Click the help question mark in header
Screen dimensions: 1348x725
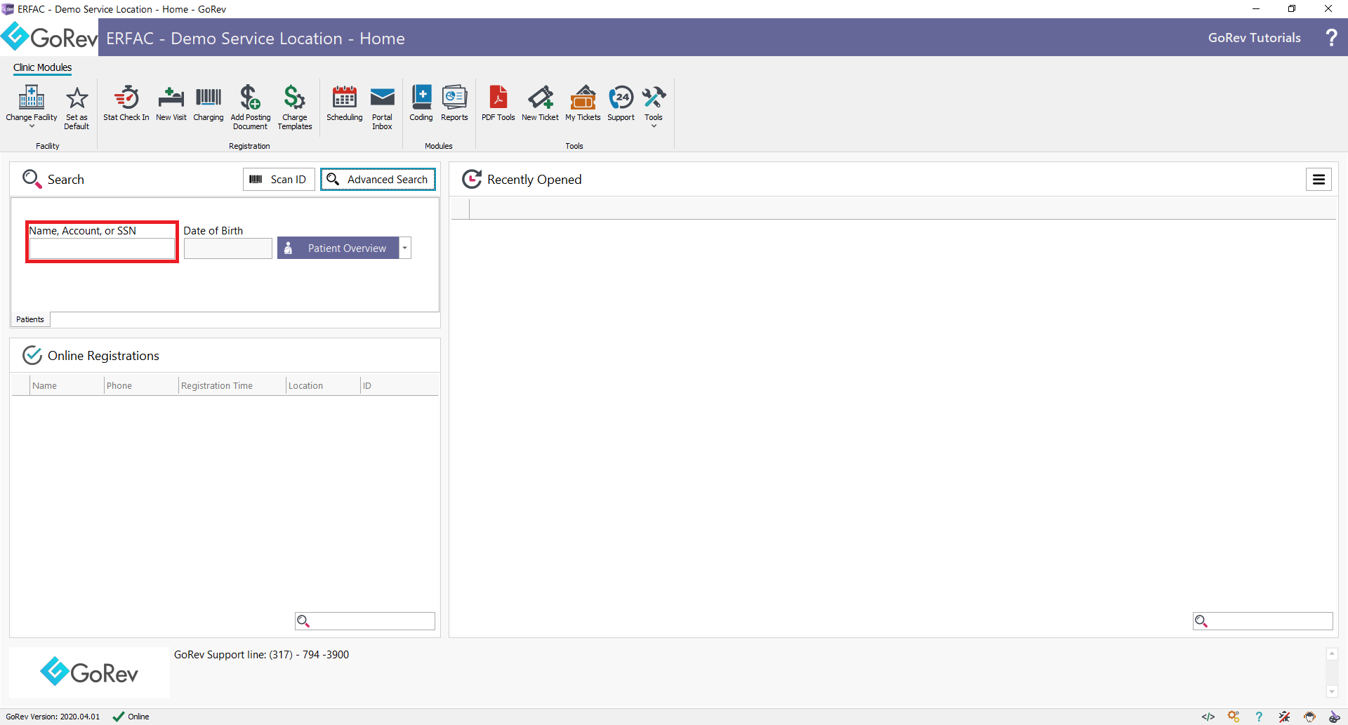[1330, 38]
